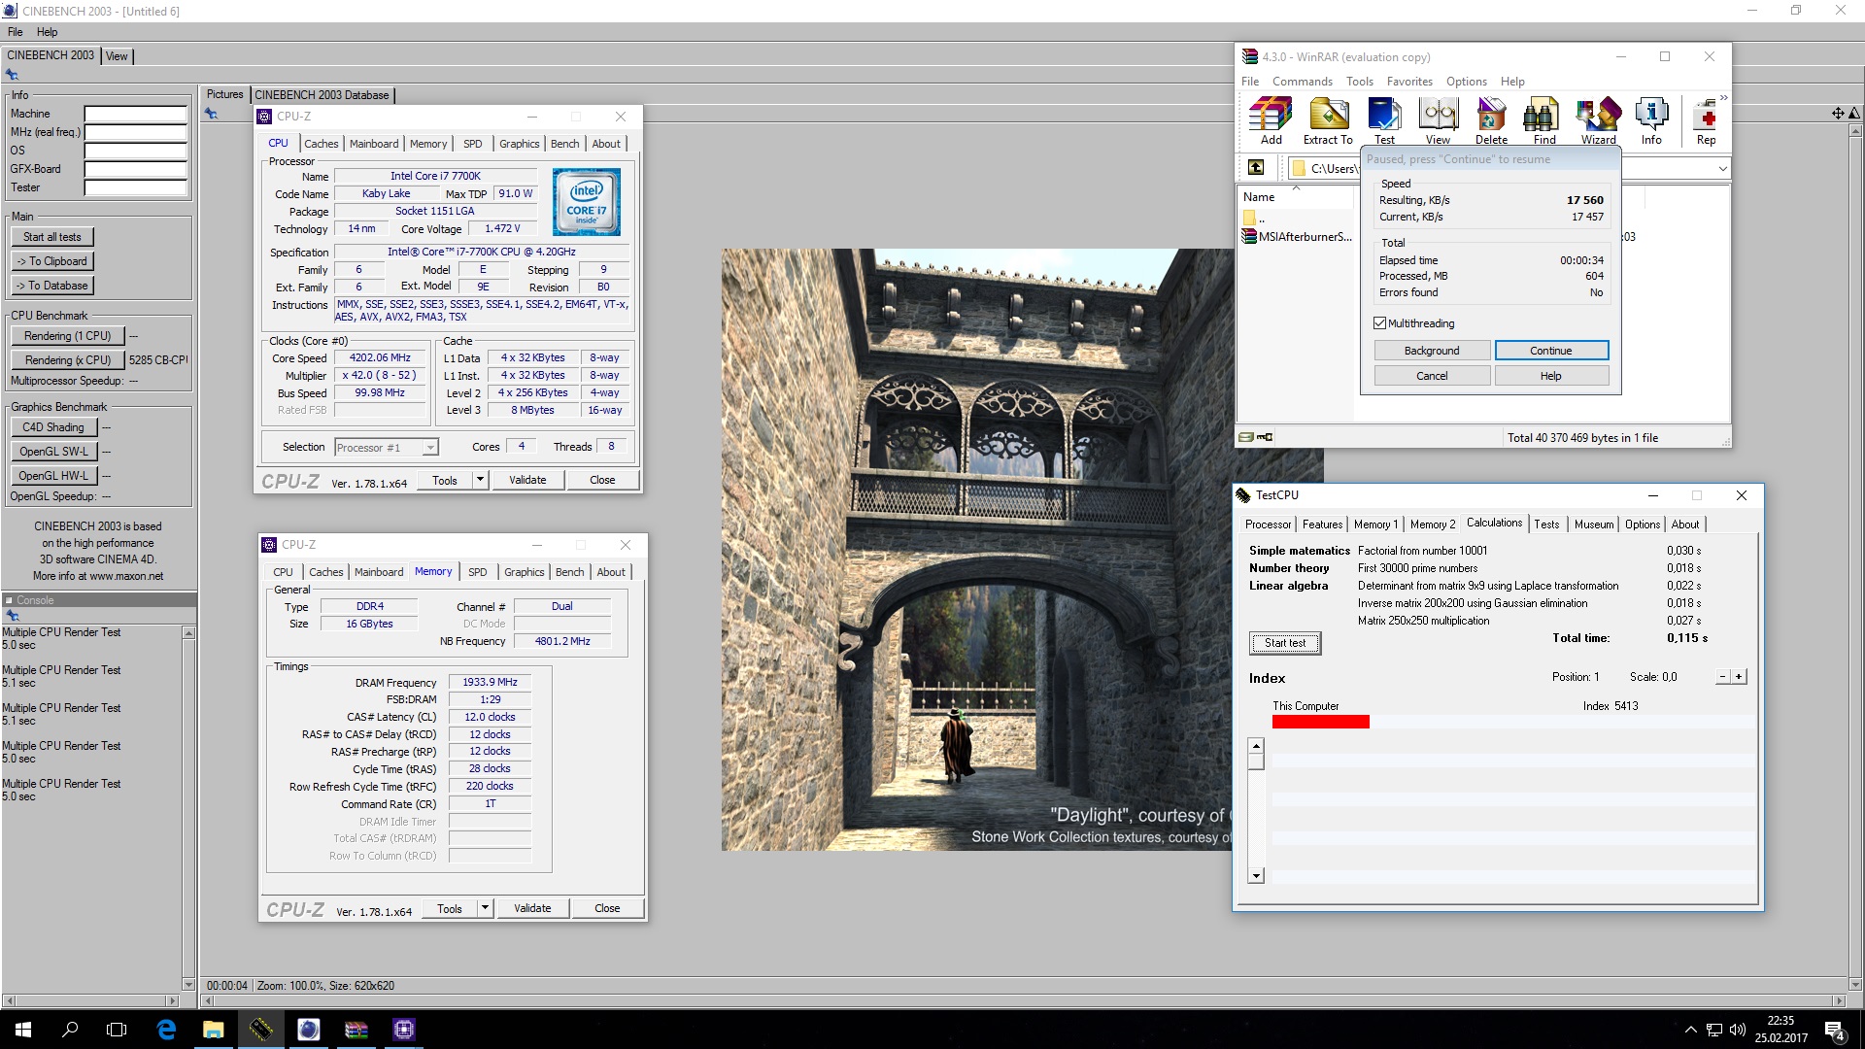Click the taskbar search icon
This screenshot has width=1865, height=1049.
(x=70, y=1030)
